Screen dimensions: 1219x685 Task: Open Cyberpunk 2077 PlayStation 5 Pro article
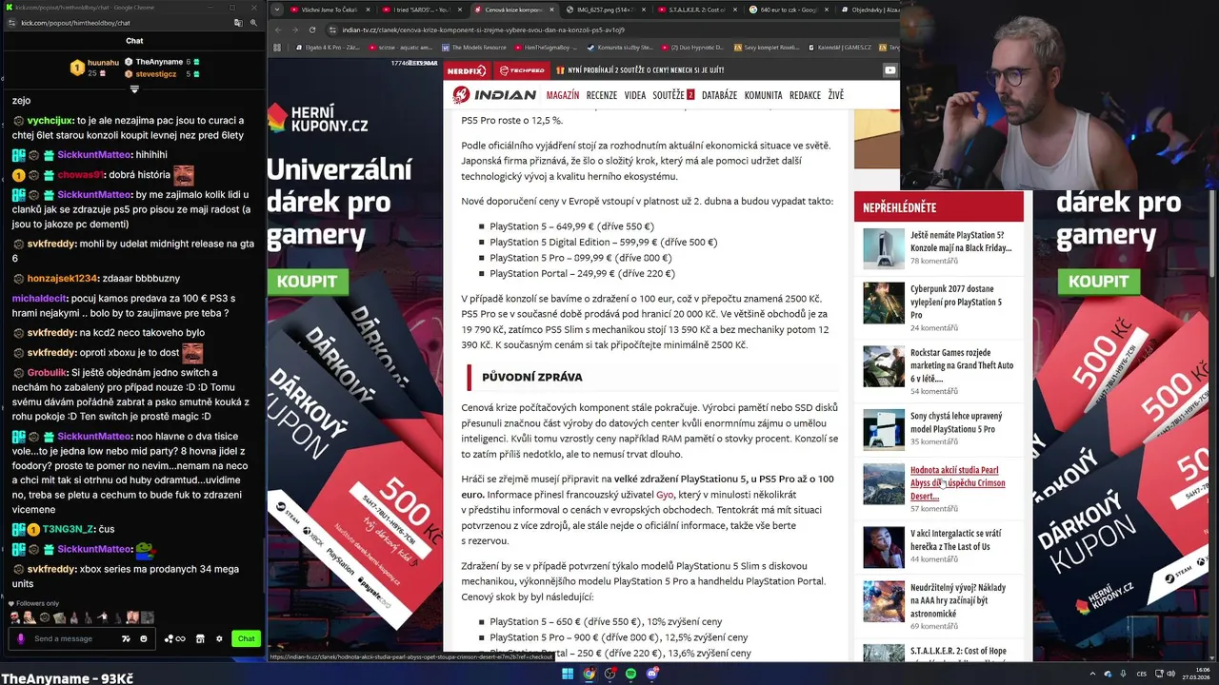point(956,302)
